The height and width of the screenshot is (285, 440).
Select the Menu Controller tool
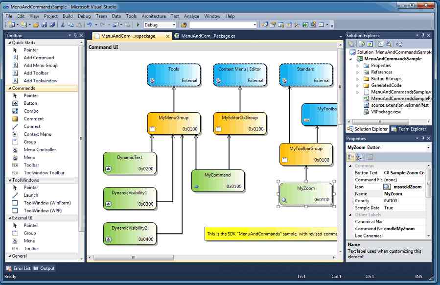[x=40, y=150]
